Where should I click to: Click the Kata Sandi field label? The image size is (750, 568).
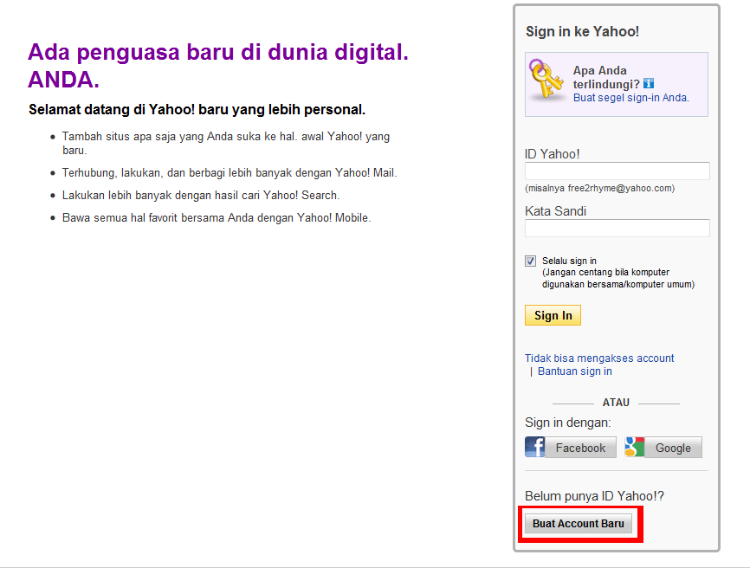(555, 211)
